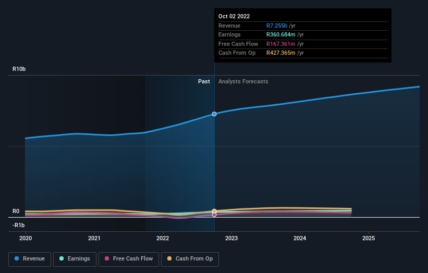The image size is (428, 273).
Task: Click the R167.361m free cash flow value
Action: coord(281,44)
